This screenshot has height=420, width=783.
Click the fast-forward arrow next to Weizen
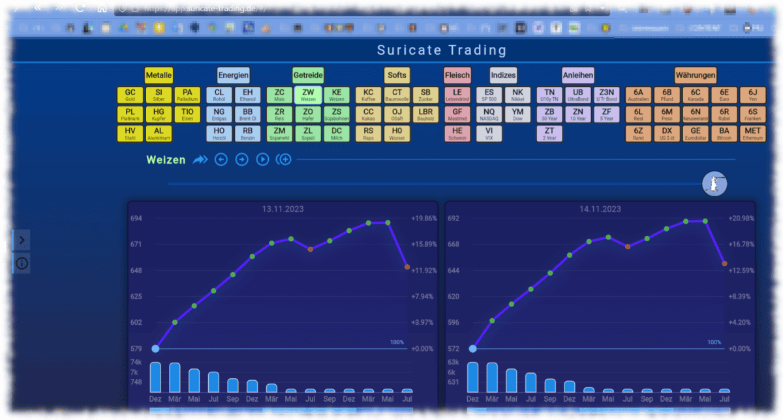pos(200,159)
